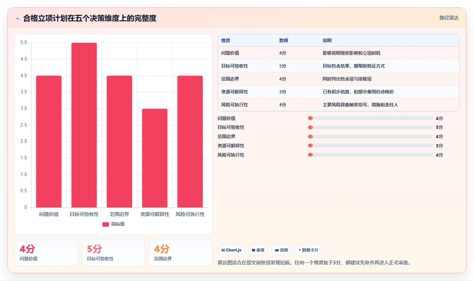Image resolution: width=474 pixels, height=281 pixels.
Task: Click the 5.0 y-axis tick label
Action: pyautogui.click(x=24, y=42)
